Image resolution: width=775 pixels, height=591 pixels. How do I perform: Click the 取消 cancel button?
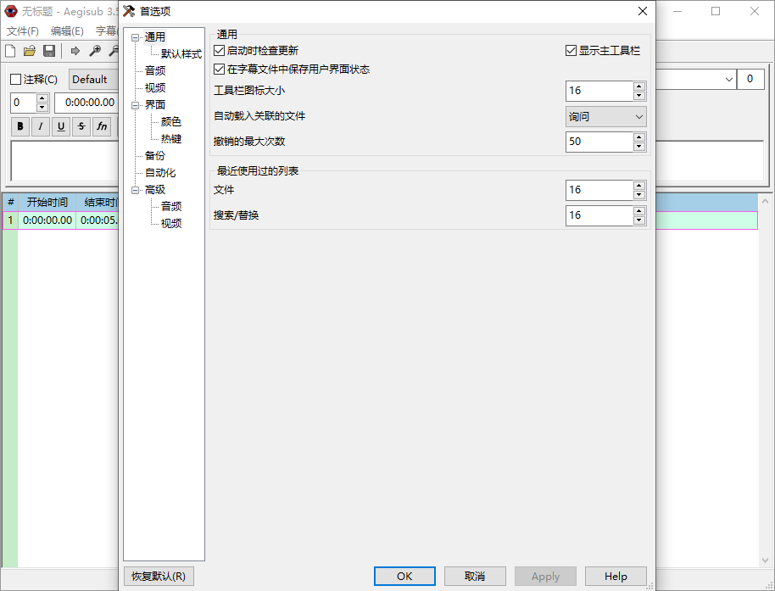tap(475, 577)
